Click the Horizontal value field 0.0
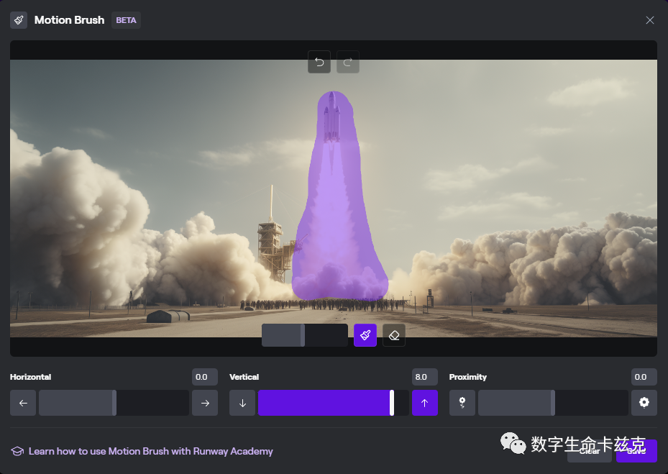 (x=205, y=377)
